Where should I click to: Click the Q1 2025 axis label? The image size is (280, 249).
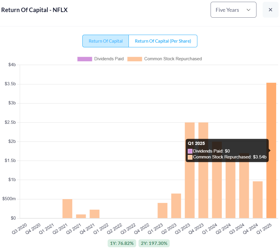point(264,229)
